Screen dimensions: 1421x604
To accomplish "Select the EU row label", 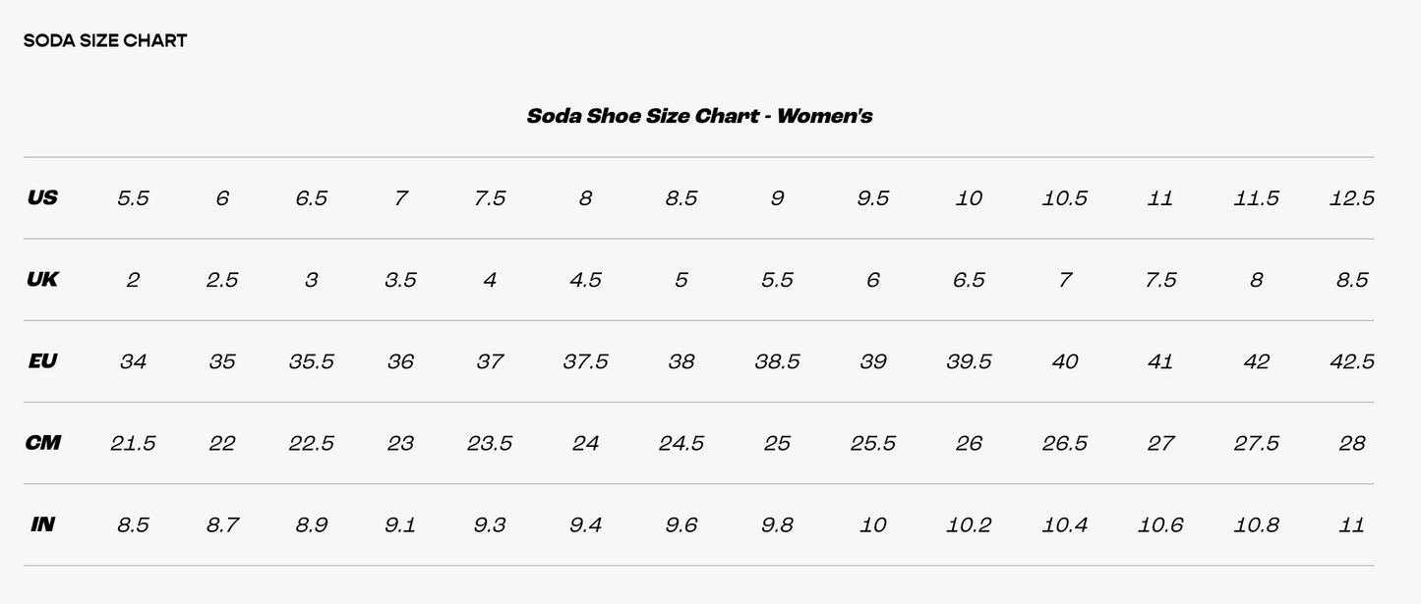I will [x=42, y=361].
